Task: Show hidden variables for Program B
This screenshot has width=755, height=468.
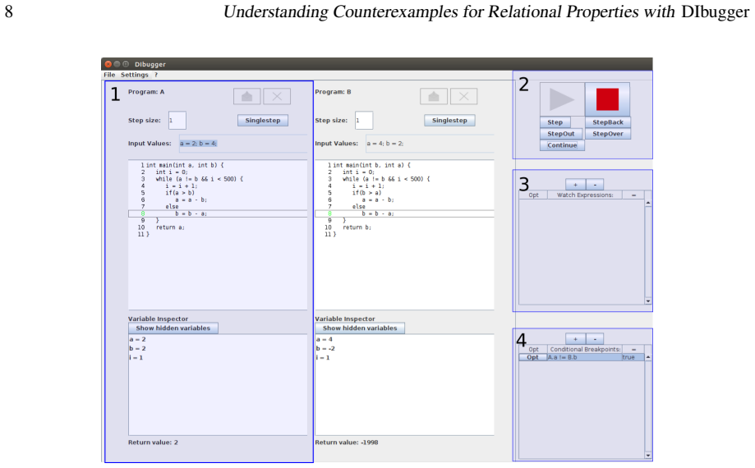Action: click(x=360, y=328)
